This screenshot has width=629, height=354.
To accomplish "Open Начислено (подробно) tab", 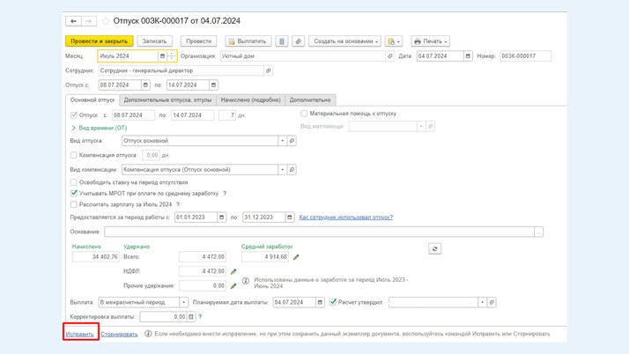I will [250, 100].
